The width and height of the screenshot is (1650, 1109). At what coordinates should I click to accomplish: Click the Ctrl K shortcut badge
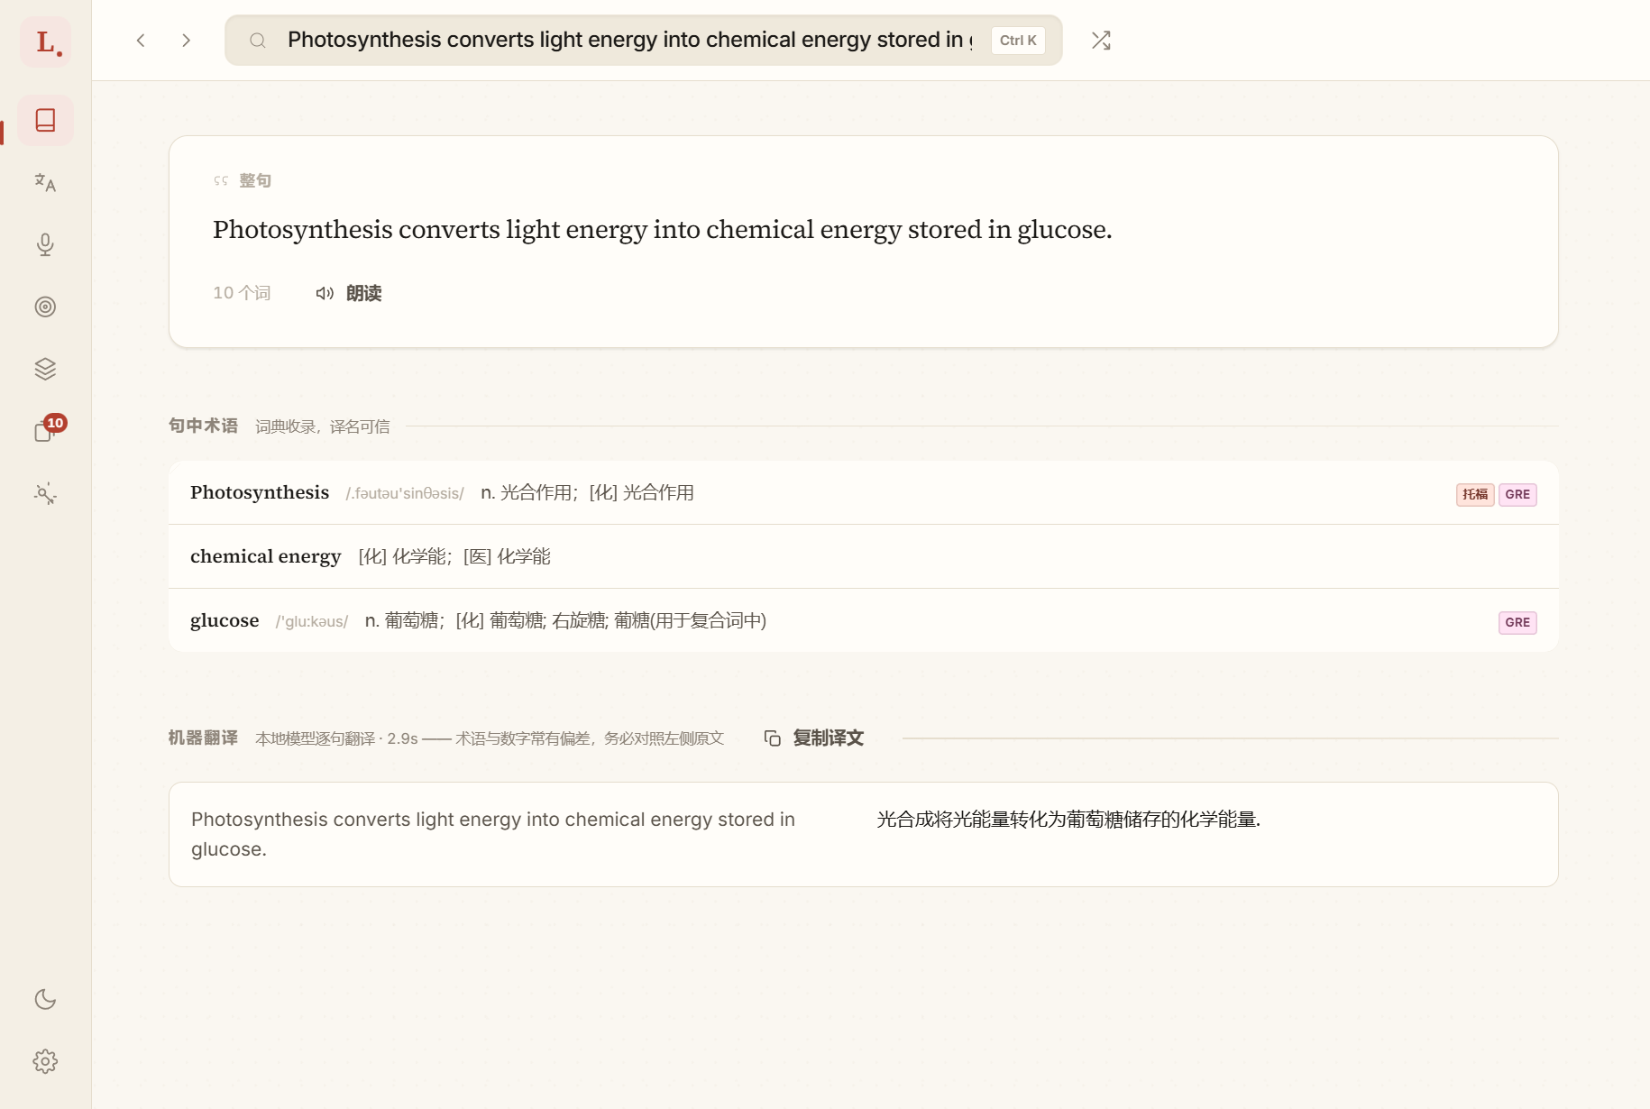pyautogui.click(x=1018, y=41)
